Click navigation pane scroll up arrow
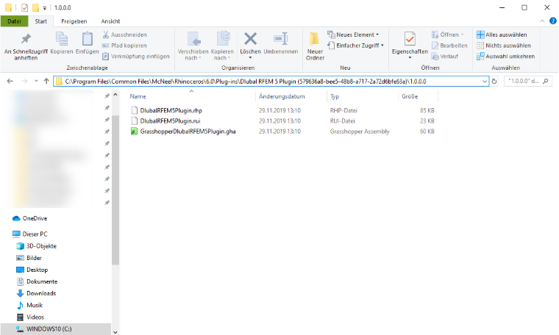Screen dimensions: 559x335 click(x=115, y=95)
